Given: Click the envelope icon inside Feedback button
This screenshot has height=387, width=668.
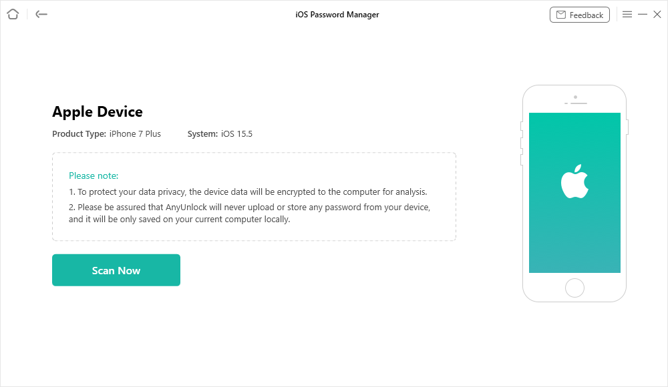Looking at the screenshot, I should click(560, 14).
